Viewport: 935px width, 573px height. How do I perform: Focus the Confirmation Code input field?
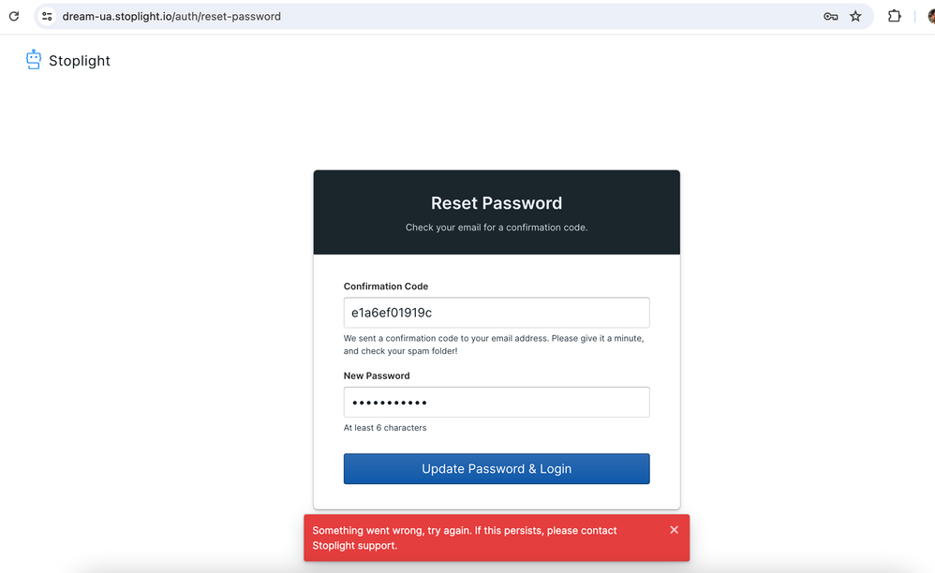point(497,313)
